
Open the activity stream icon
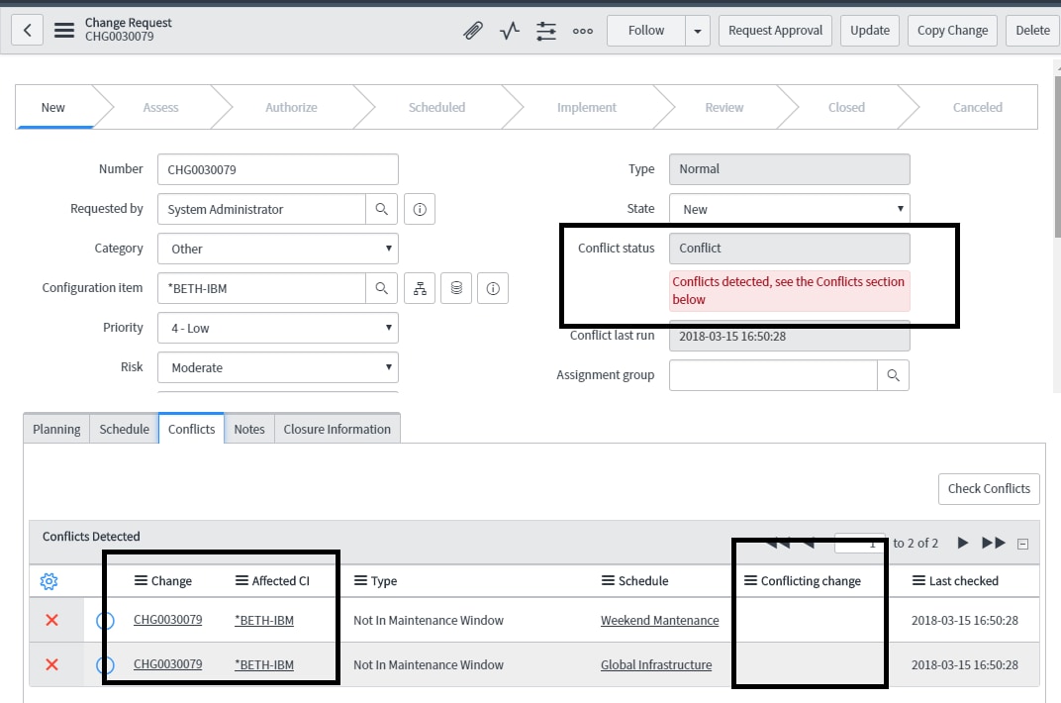509,30
